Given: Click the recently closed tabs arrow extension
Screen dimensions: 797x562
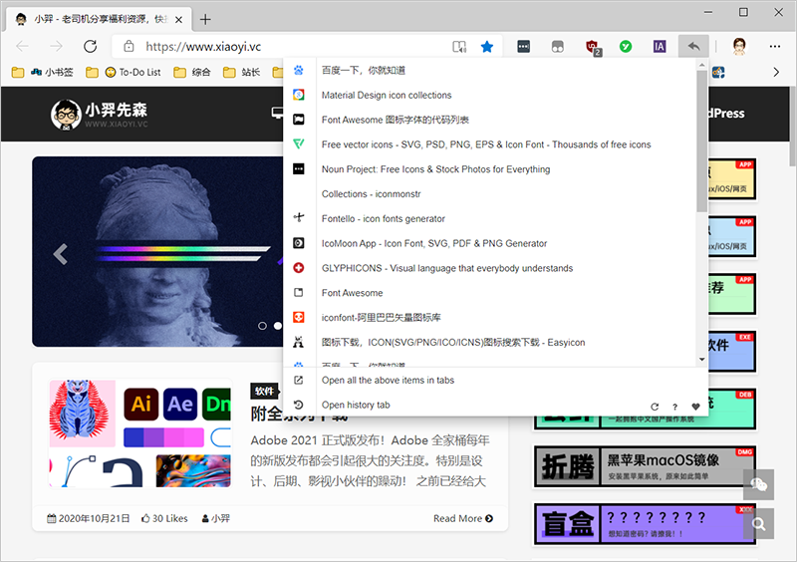Looking at the screenshot, I should (x=693, y=46).
